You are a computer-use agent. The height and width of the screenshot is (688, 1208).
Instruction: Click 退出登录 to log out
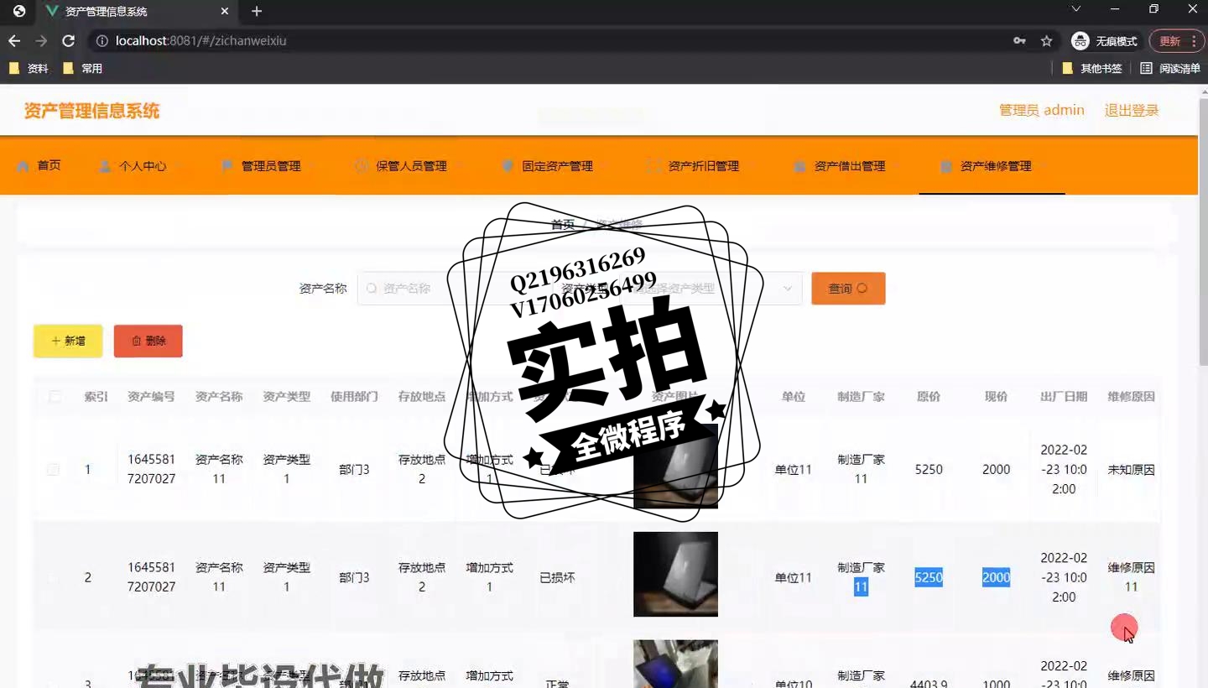1131,110
